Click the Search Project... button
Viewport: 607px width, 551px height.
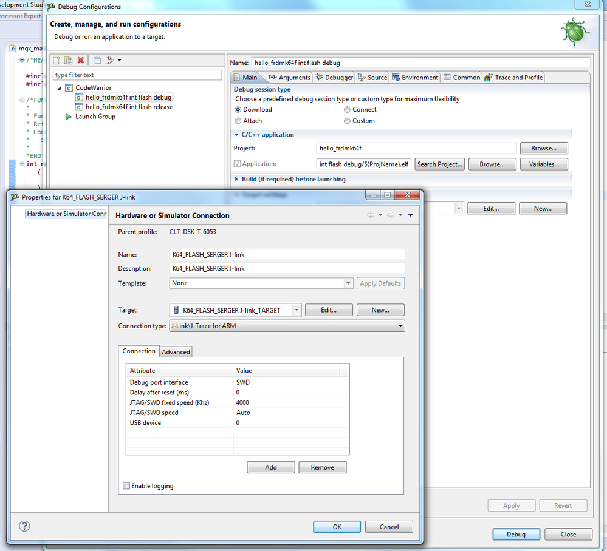click(x=439, y=164)
